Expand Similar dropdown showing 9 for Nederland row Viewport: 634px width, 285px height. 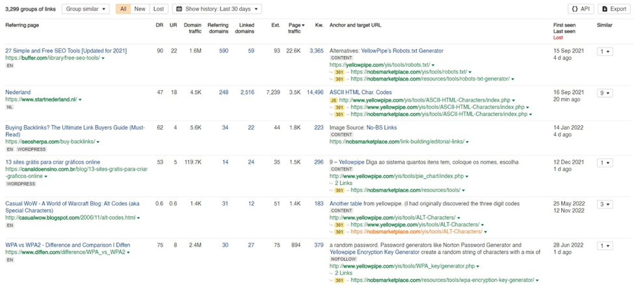[605, 93]
